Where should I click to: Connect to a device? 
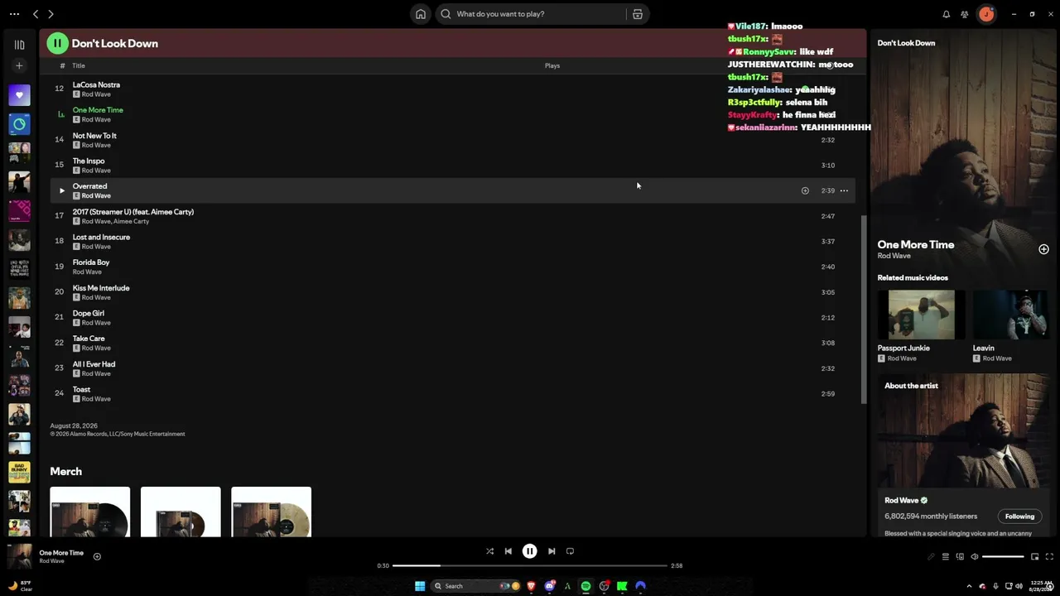pyautogui.click(x=960, y=556)
